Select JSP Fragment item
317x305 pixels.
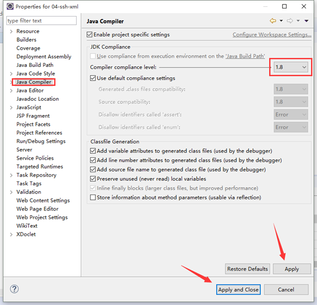tap(33, 116)
